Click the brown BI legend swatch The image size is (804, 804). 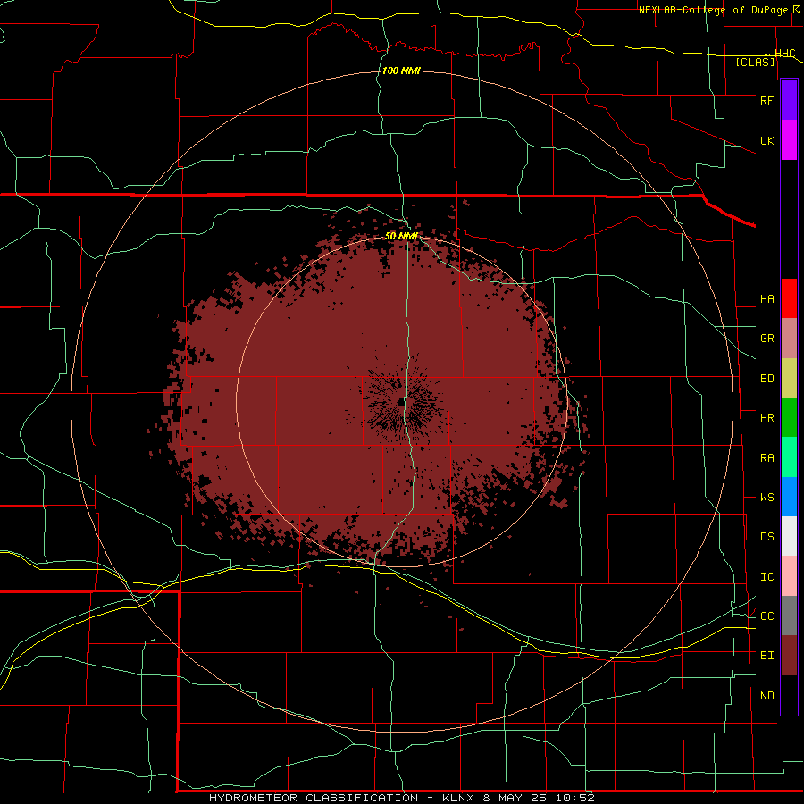(x=789, y=656)
